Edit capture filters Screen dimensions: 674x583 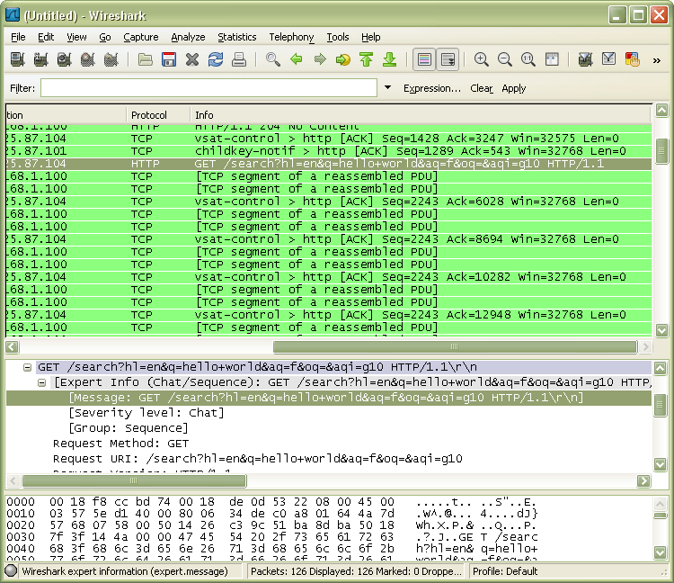click(585, 59)
